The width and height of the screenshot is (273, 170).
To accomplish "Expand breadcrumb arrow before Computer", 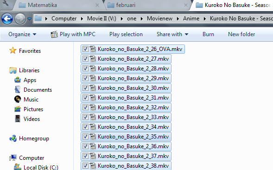I will (x=46, y=19).
